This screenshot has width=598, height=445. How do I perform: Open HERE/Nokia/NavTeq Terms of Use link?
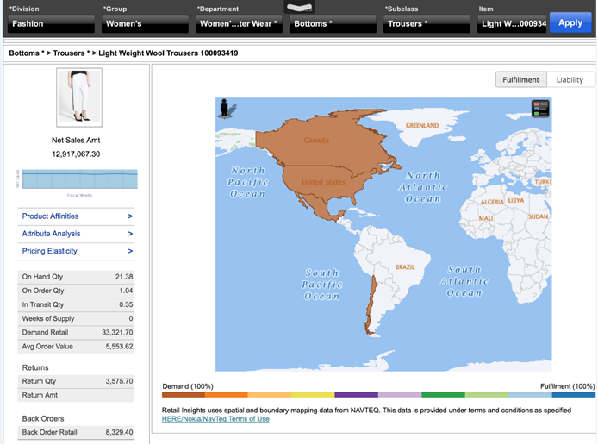point(215,419)
